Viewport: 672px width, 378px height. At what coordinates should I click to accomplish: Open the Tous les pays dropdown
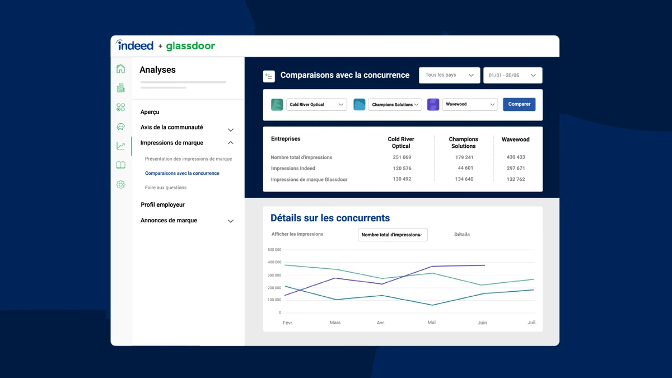[450, 76]
